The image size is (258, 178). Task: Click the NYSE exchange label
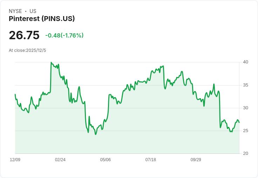coord(15,11)
